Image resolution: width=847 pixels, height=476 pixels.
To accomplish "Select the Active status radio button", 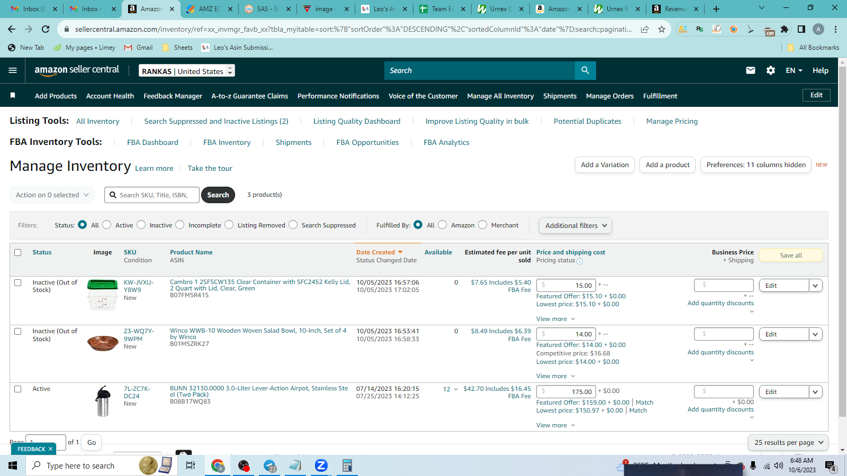I will [x=107, y=225].
